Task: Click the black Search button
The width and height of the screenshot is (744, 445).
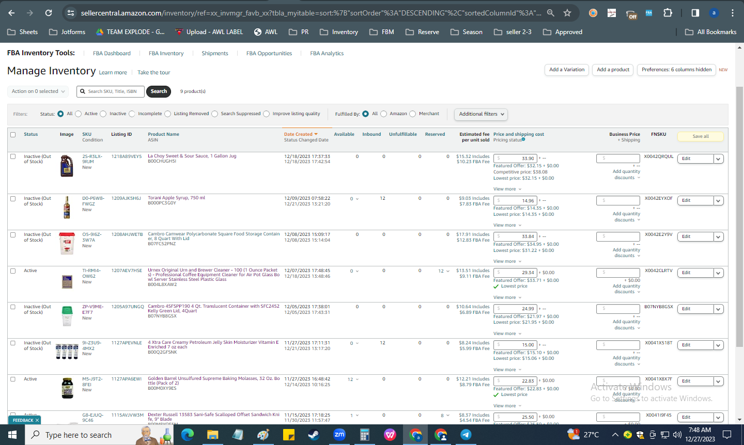Action: pyautogui.click(x=159, y=91)
